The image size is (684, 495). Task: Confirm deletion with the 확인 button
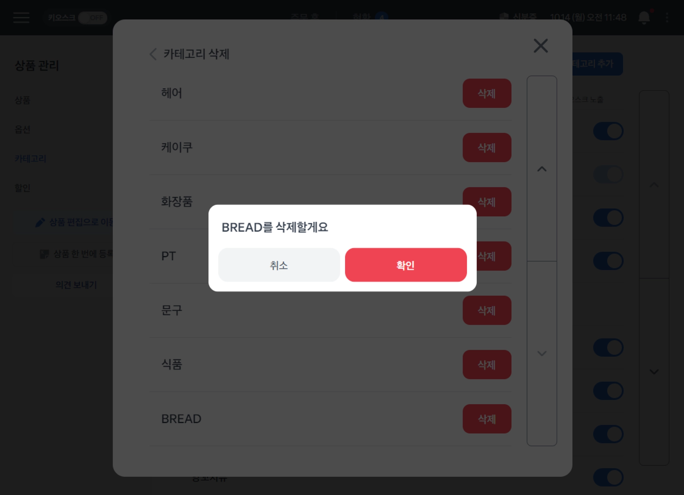tap(406, 265)
